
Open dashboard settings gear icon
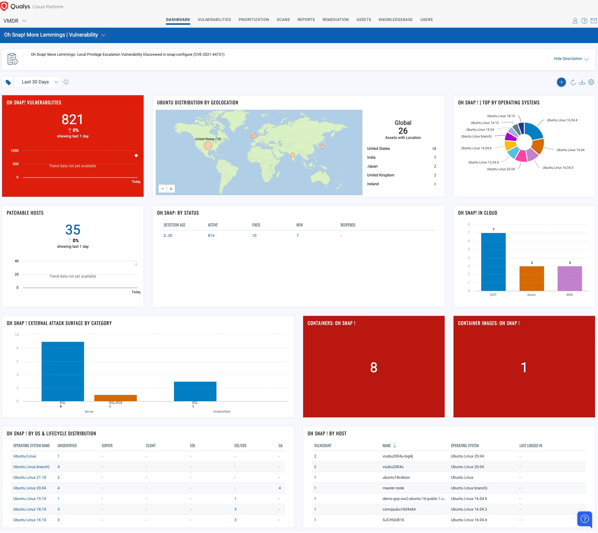[x=591, y=82]
